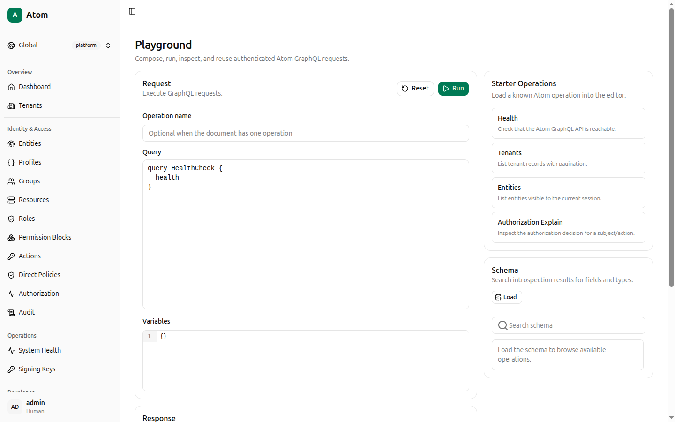Click the Global globe icon
Screen dimensions: 675x422
click(x=11, y=45)
